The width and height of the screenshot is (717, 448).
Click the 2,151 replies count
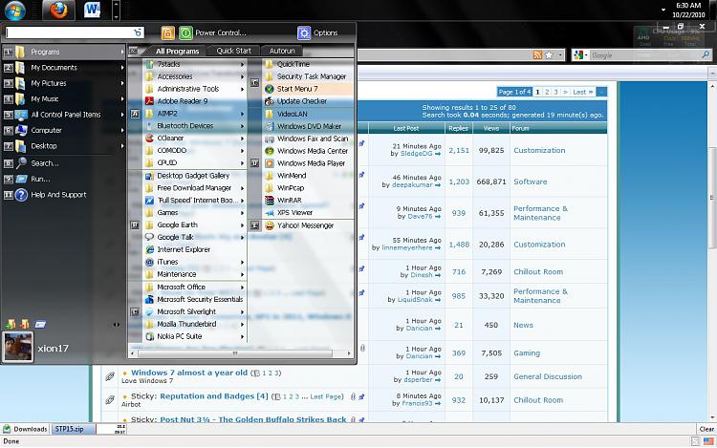point(459,150)
